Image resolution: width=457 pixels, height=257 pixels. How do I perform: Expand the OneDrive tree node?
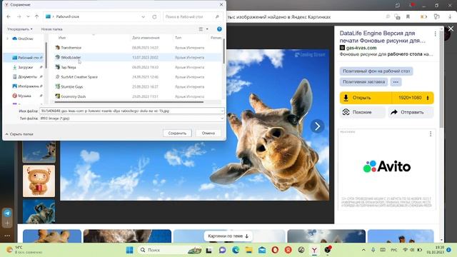8,39
